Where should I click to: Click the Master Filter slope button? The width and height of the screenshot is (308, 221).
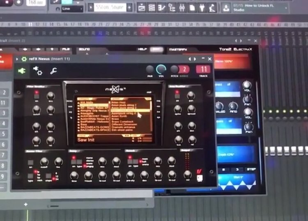48,176
